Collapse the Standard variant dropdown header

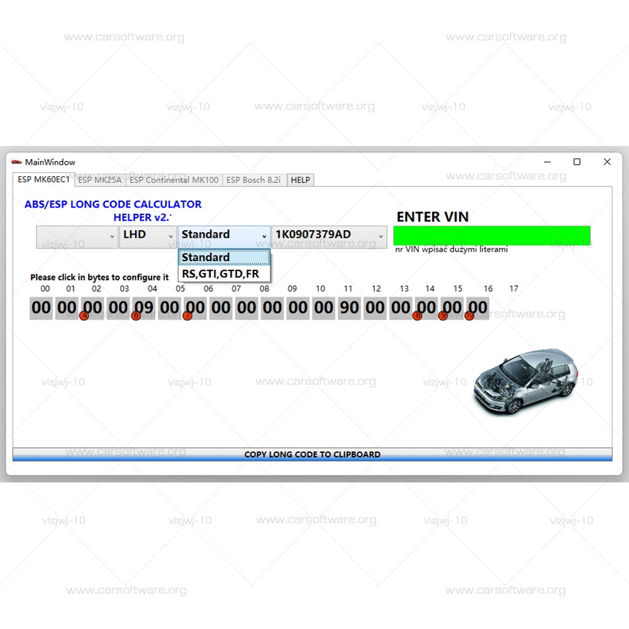[225, 237]
